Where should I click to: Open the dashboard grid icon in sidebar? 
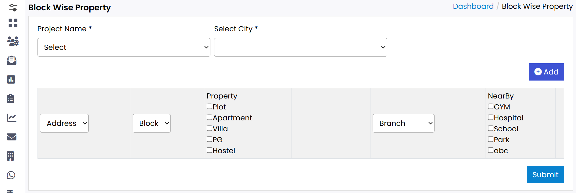(x=13, y=23)
